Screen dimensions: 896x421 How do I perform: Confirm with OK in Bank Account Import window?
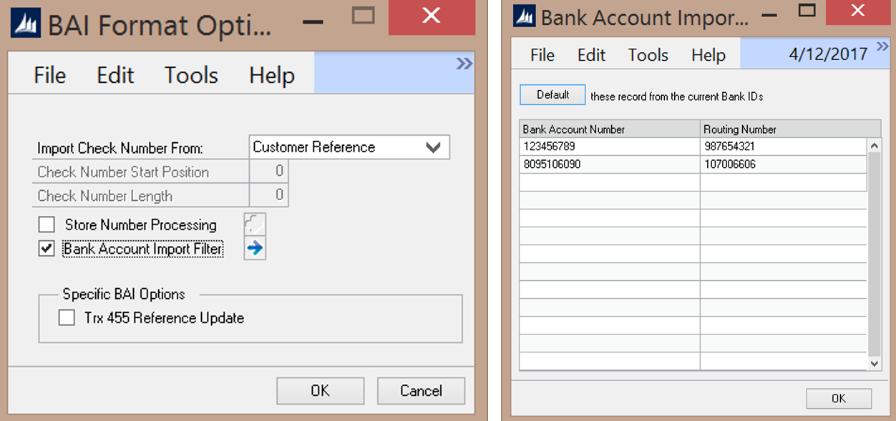838,398
